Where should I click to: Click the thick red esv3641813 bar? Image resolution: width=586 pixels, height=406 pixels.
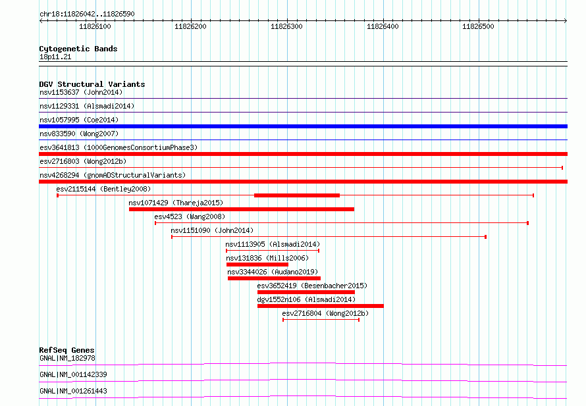[x=303, y=154]
